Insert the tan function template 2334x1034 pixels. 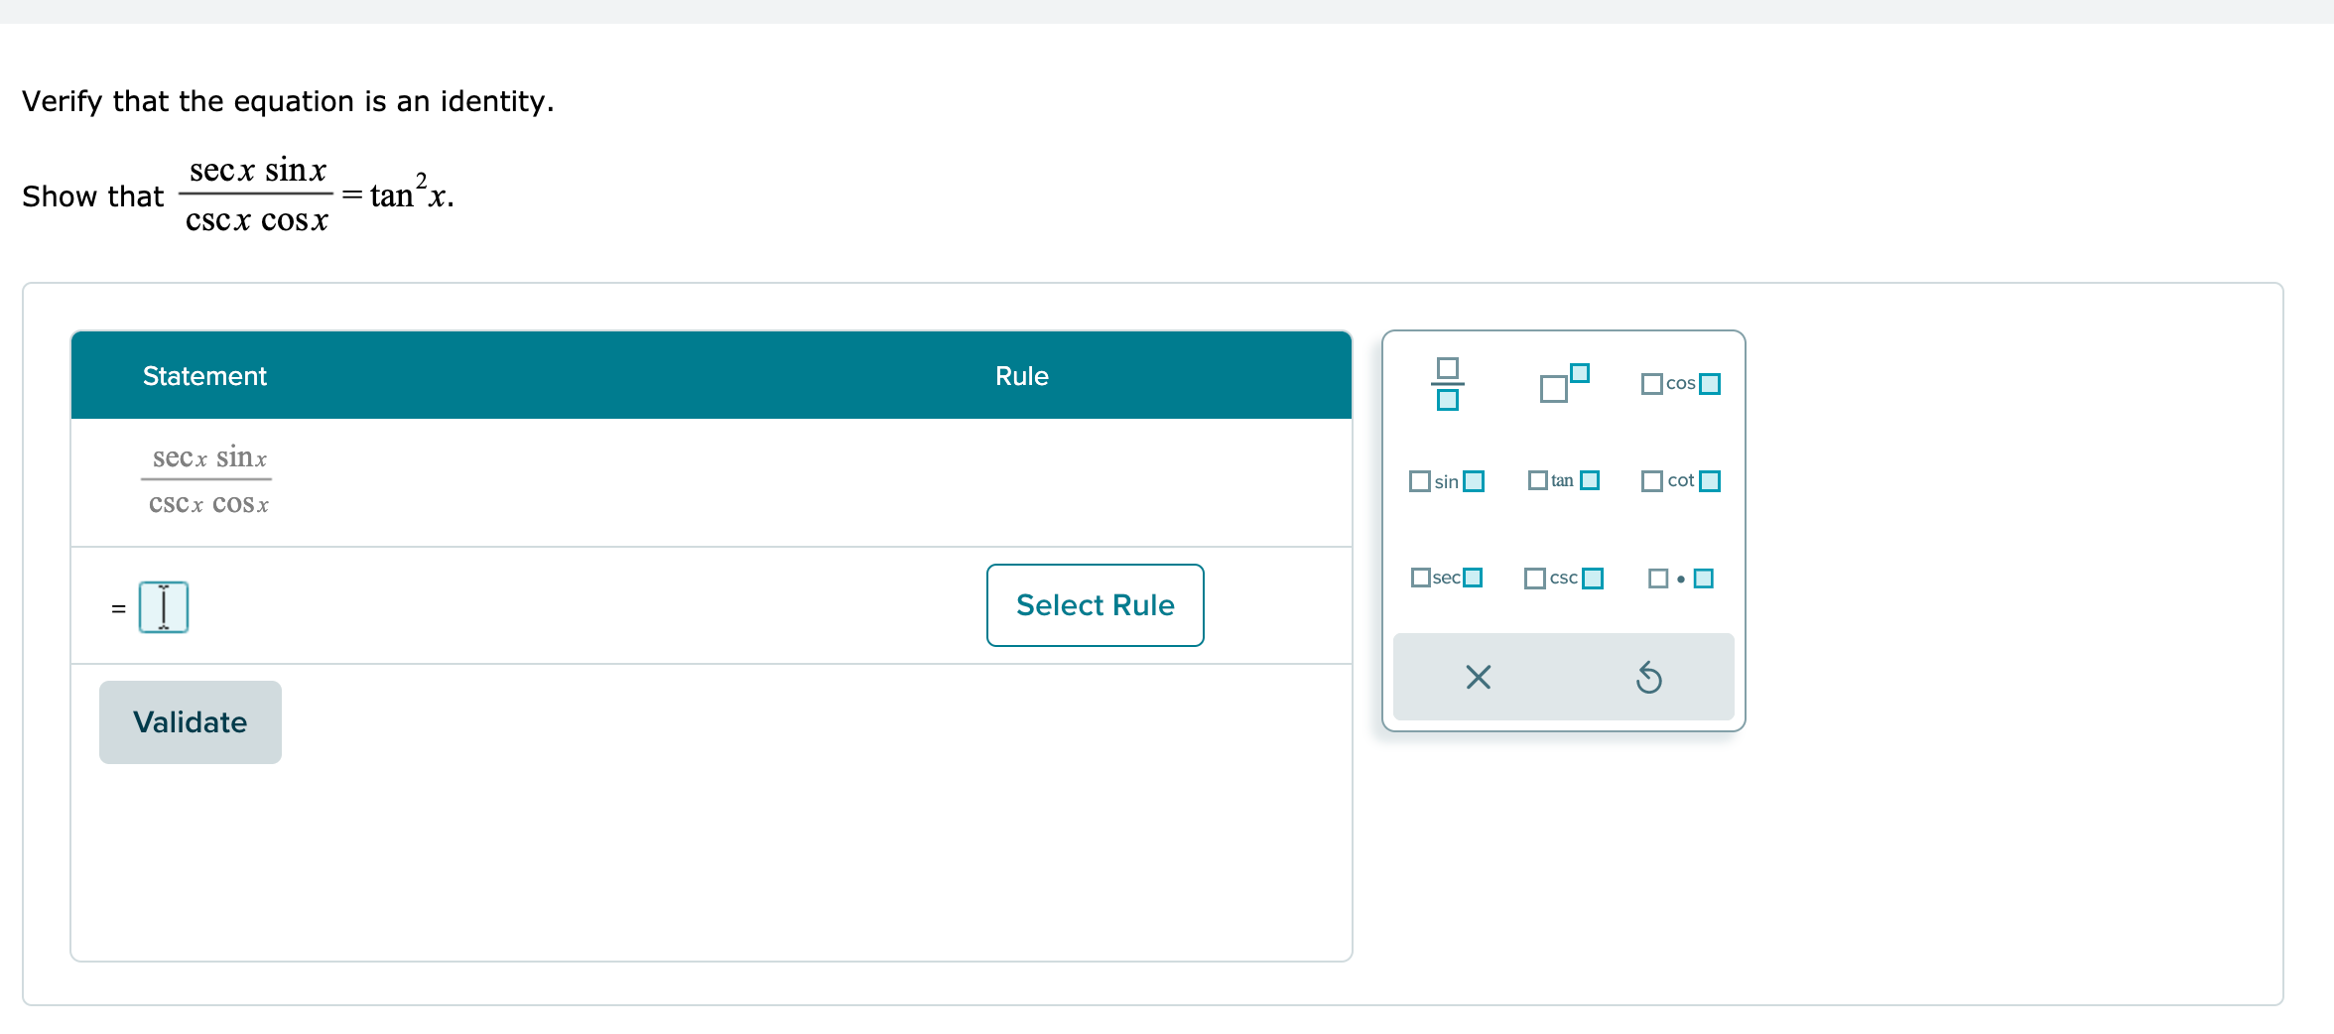[1564, 480]
